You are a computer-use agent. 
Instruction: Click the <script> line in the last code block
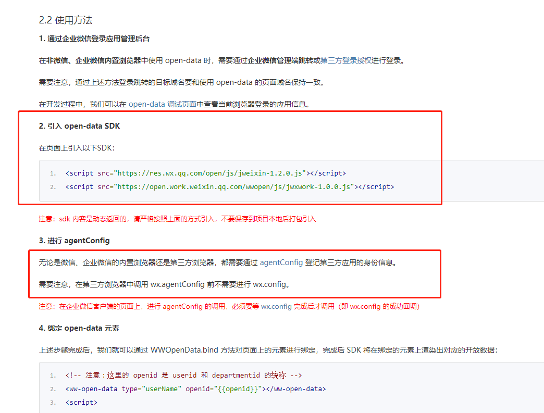point(81,403)
